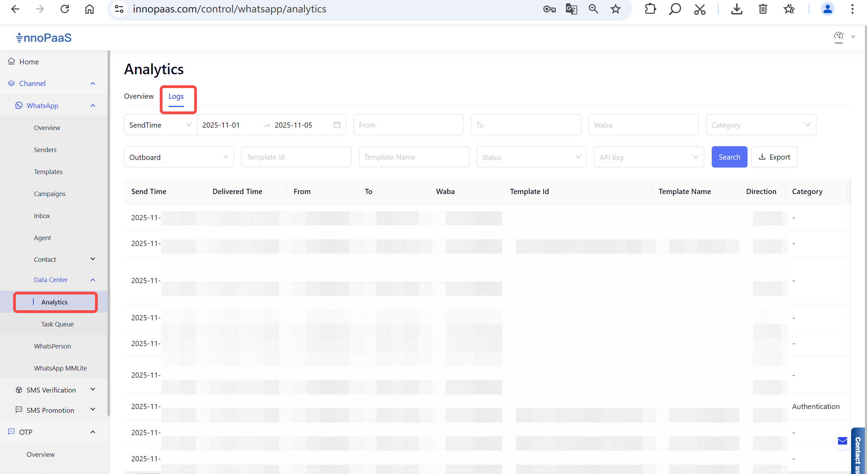Export the logs with Export button

774,157
